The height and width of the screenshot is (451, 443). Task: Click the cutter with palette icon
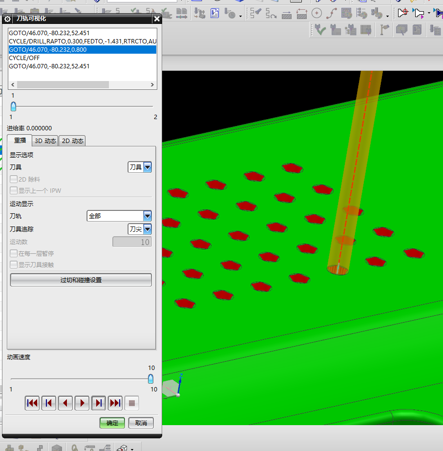377,13
